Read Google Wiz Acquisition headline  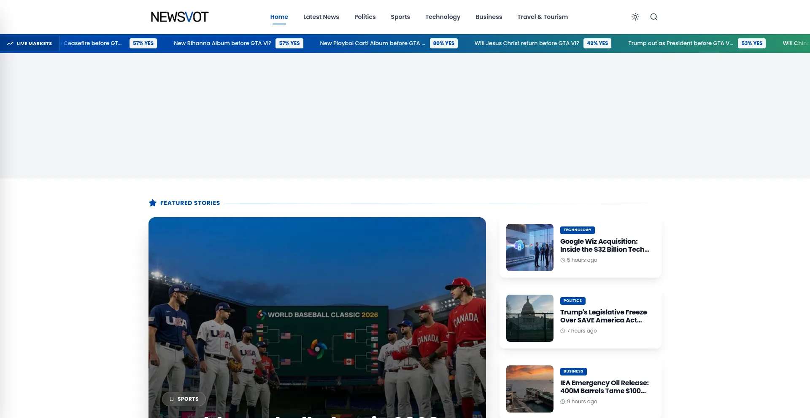pos(605,245)
